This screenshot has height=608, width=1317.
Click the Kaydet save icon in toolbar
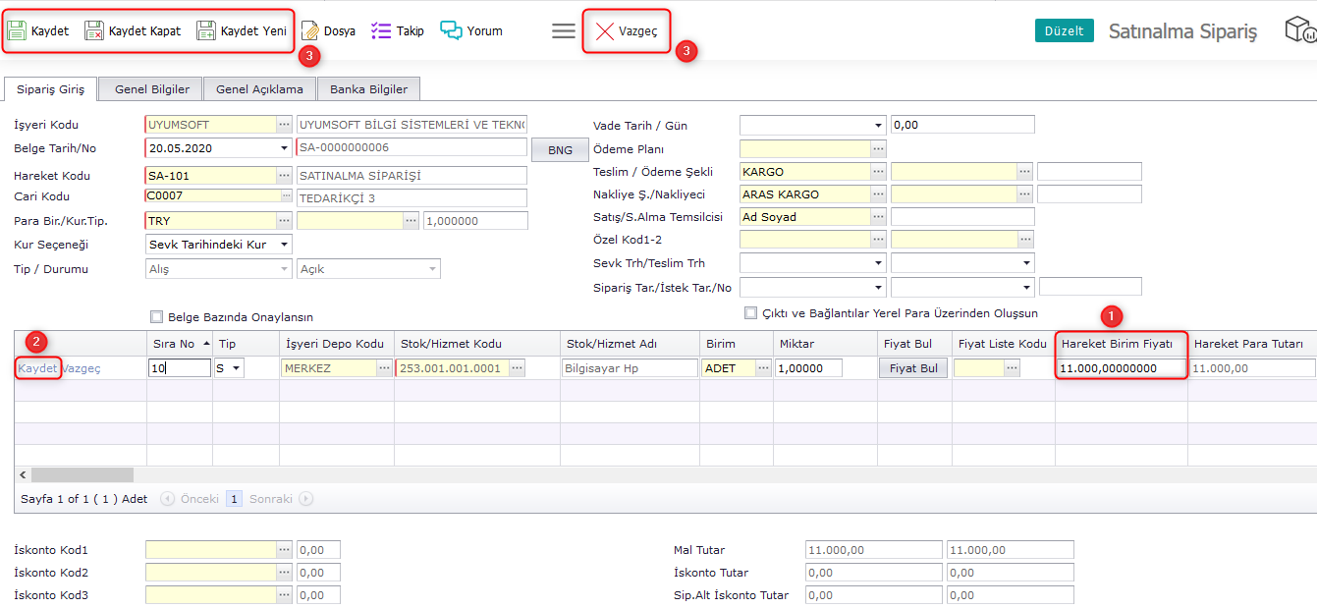tap(17, 30)
